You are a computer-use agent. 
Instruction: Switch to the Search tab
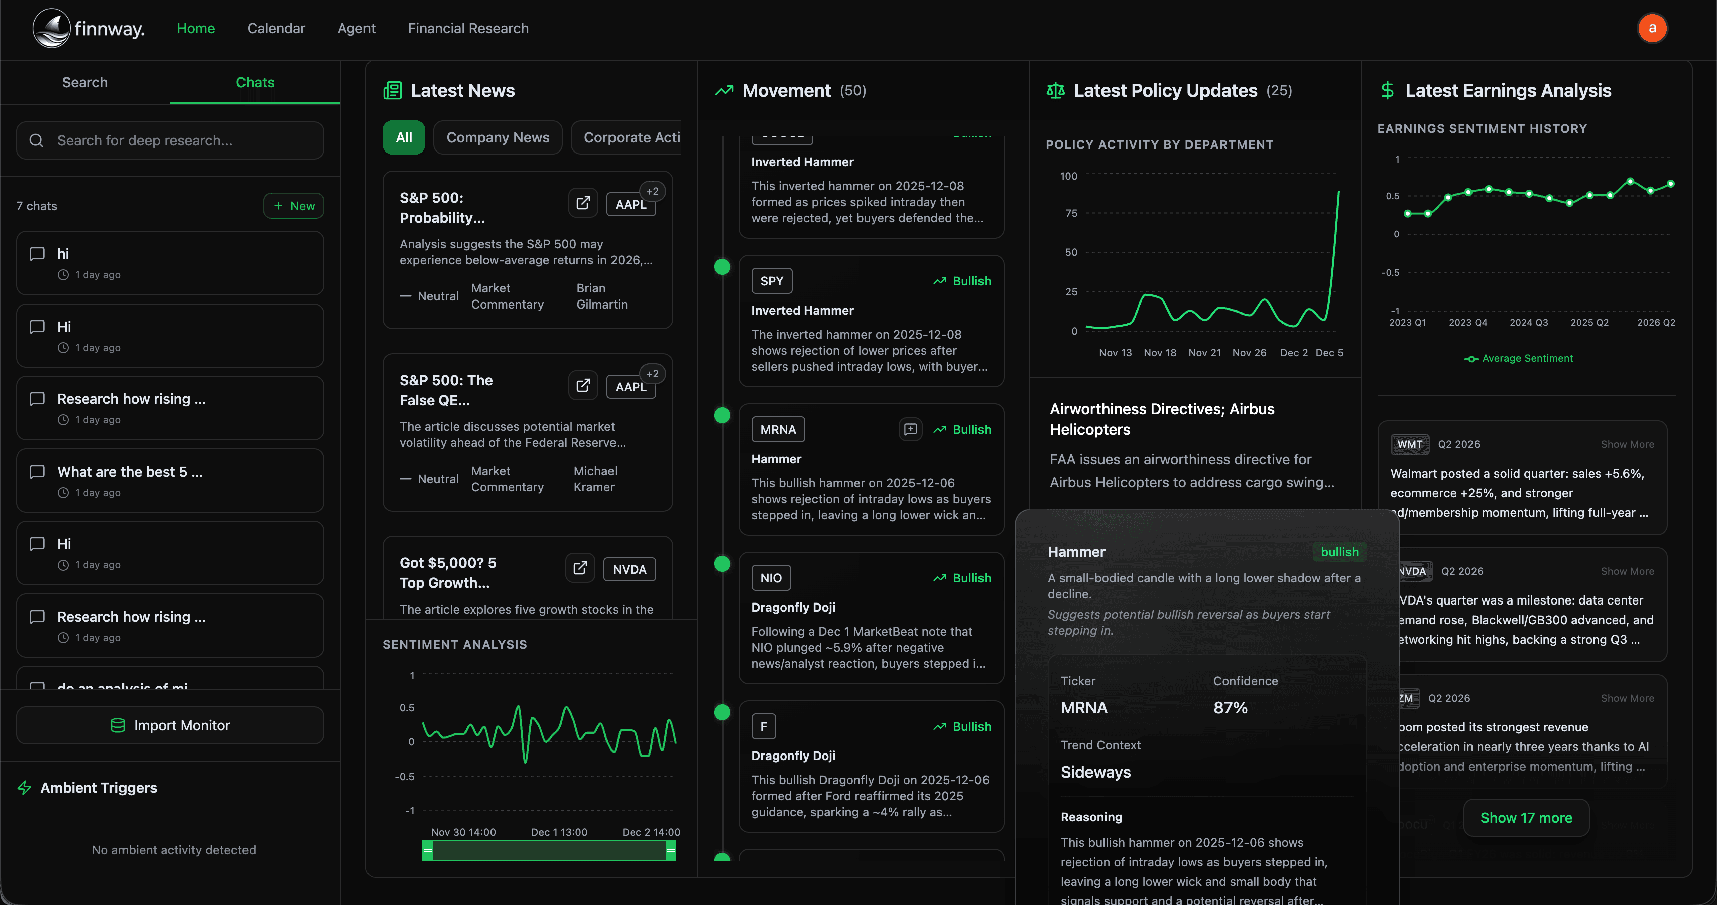pyautogui.click(x=85, y=83)
